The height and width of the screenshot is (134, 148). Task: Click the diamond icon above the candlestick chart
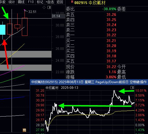coord(44,8)
